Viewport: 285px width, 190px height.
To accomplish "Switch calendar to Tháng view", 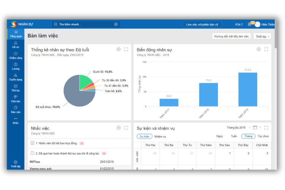I will click(x=248, y=136).
